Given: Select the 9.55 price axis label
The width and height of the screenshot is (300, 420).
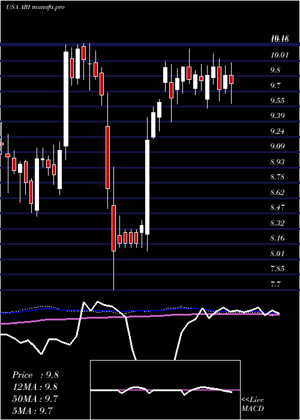Looking at the screenshot, I should (x=280, y=101).
